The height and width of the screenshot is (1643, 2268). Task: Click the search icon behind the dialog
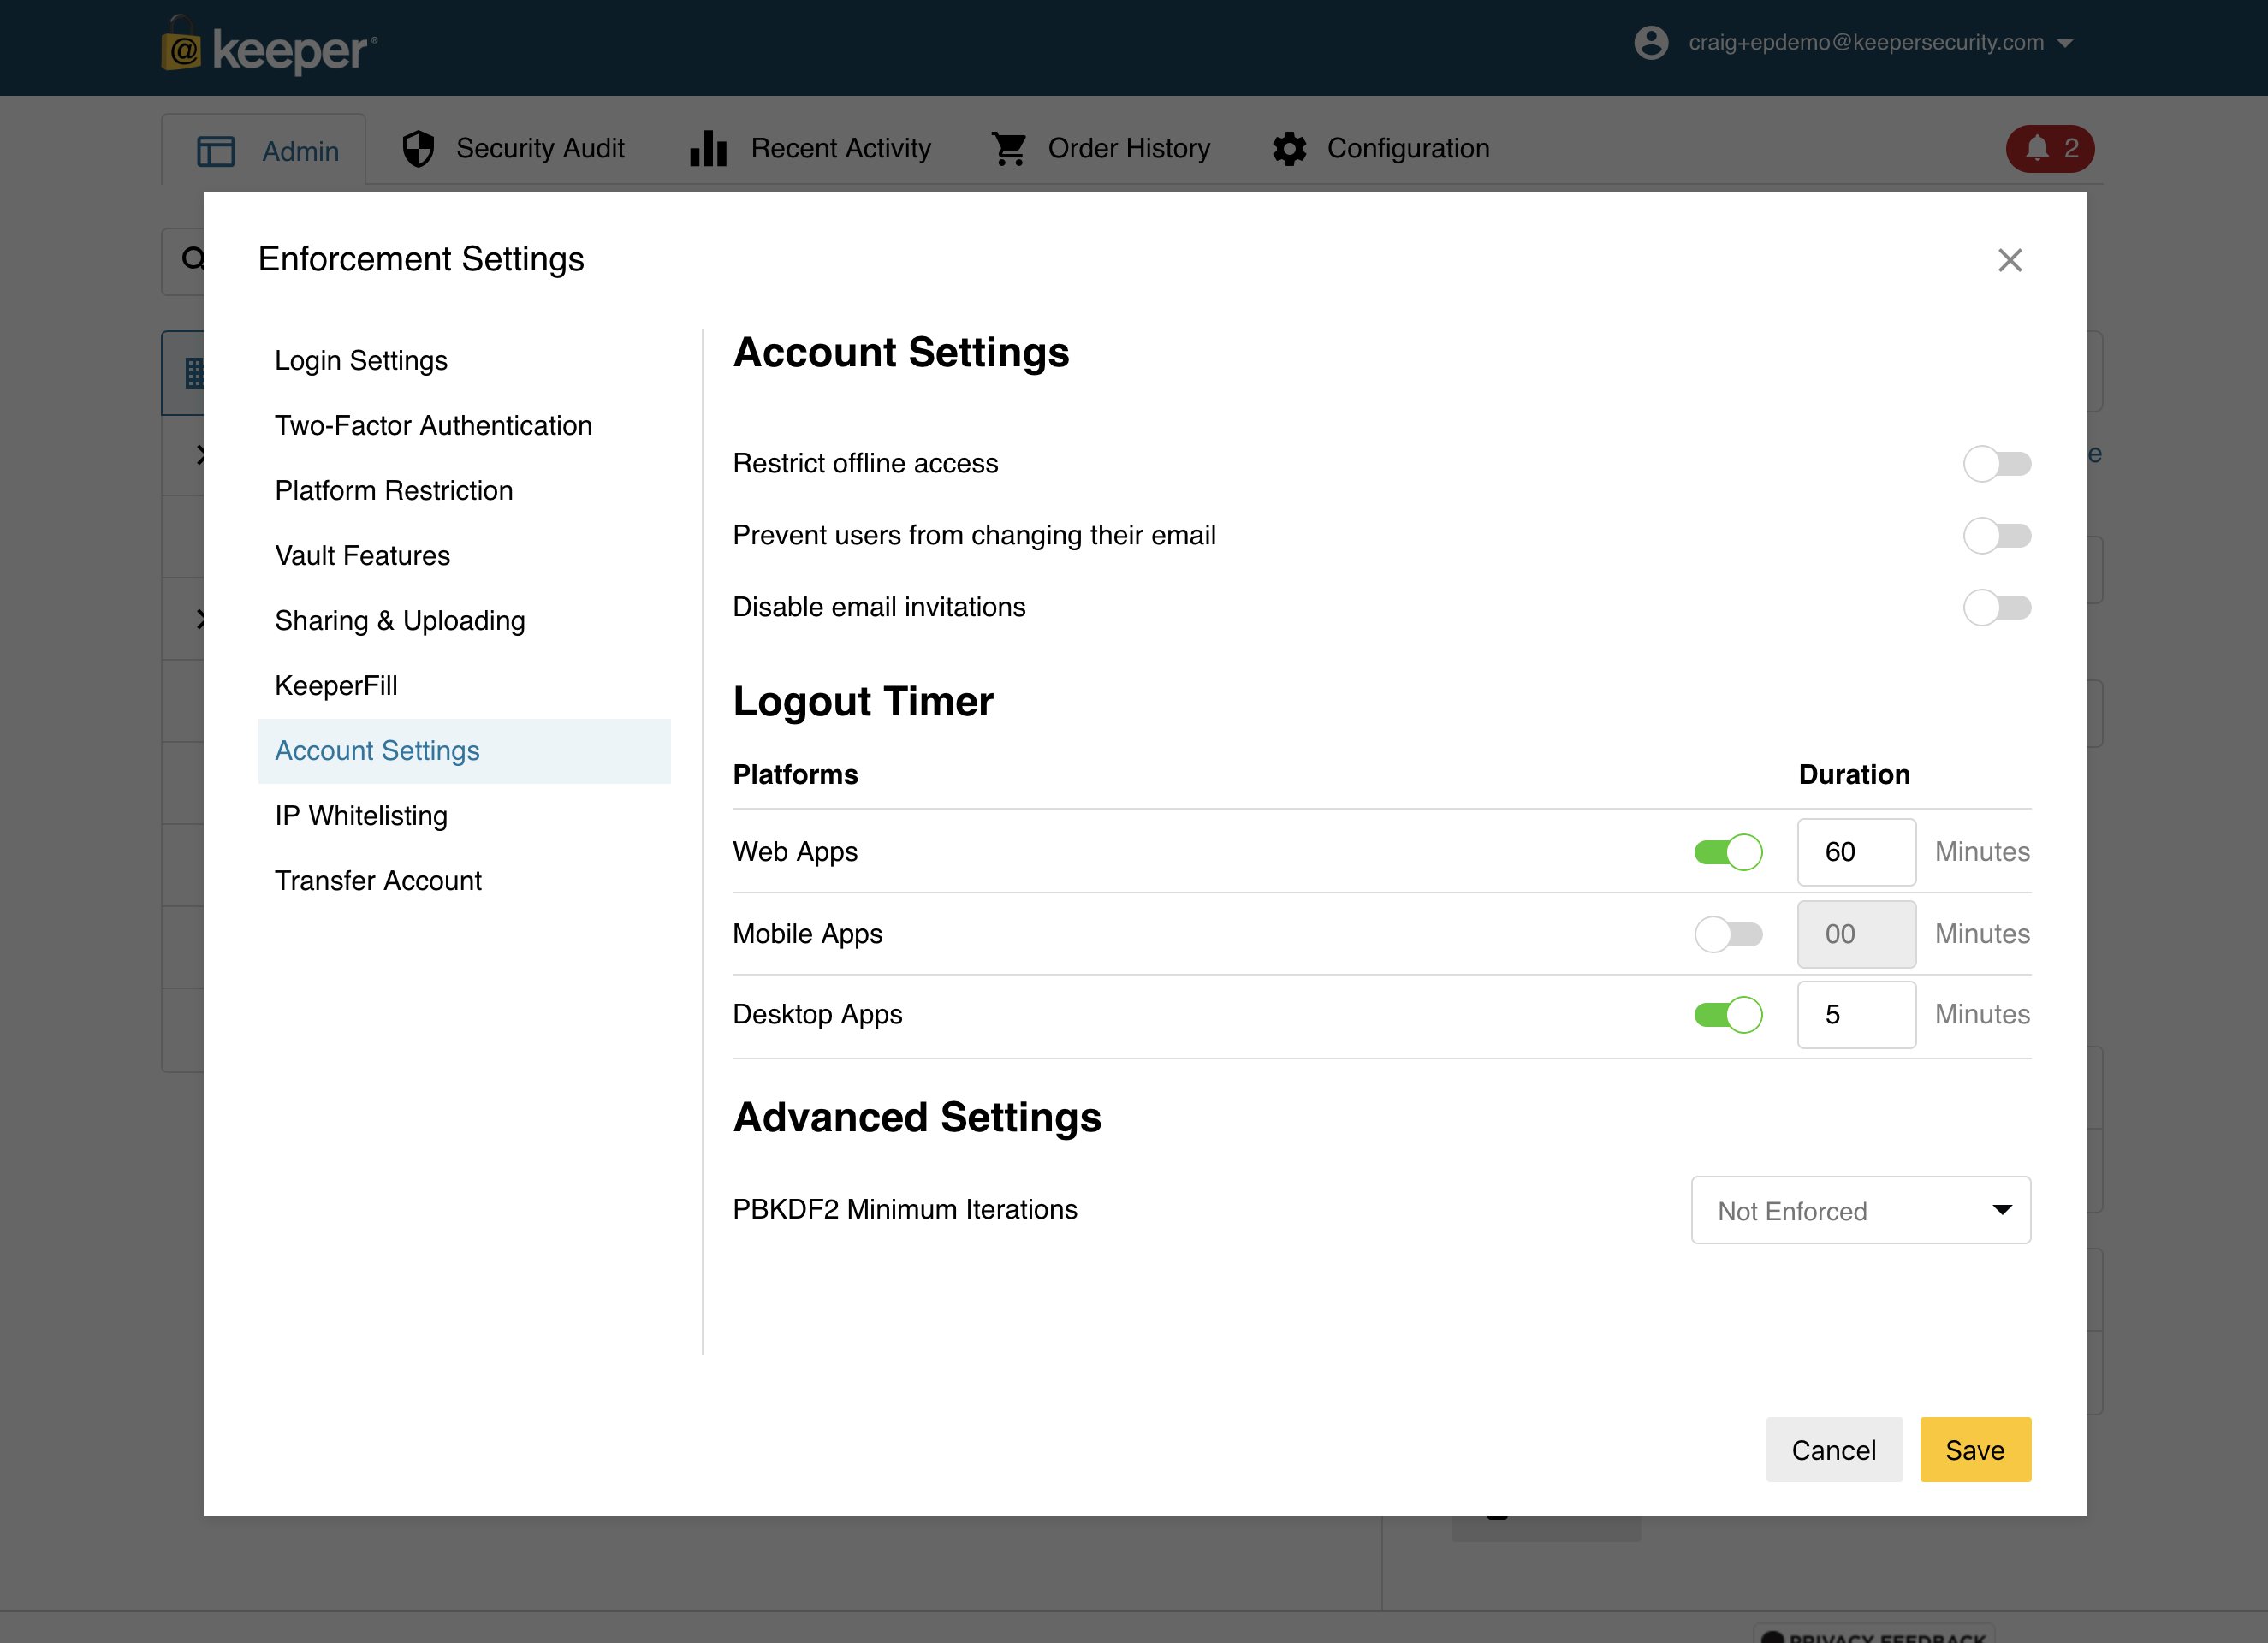click(192, 260)
